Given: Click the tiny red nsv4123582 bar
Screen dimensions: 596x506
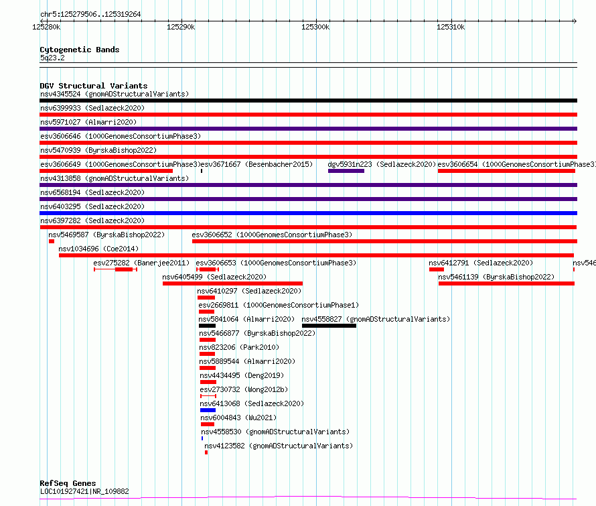Looking at the screenshot, I should [x=206, y=453].
